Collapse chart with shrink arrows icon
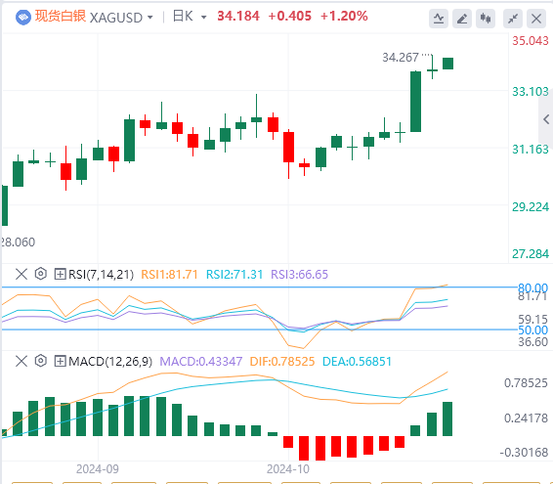Viewport: 553px width, 484px height. point(513,19)
